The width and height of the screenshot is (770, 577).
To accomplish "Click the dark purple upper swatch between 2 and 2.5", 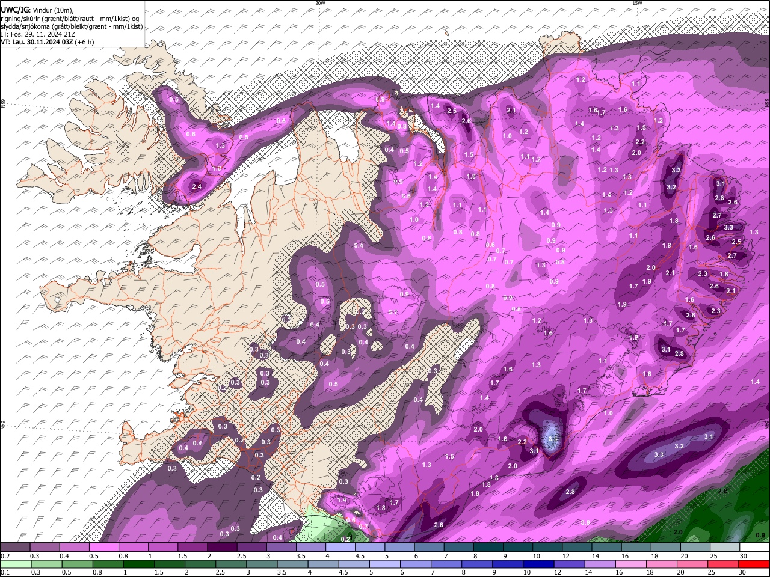I will pyautogui.click(x=221, y=548).
